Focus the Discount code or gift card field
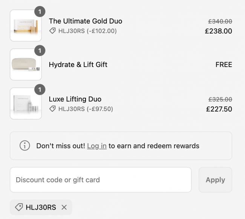 coord(101,180)
